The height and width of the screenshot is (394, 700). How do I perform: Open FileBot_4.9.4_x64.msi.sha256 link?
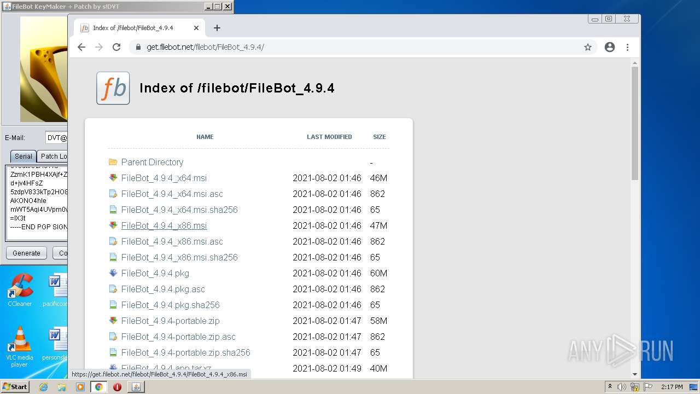coord(179,210)
